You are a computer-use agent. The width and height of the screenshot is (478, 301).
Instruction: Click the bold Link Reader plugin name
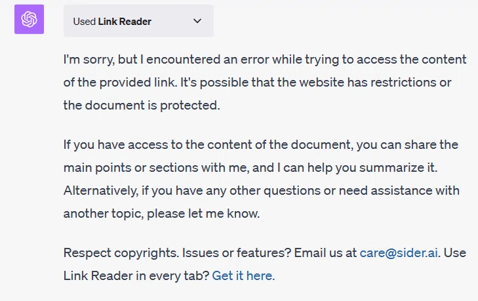coord(125,22)
